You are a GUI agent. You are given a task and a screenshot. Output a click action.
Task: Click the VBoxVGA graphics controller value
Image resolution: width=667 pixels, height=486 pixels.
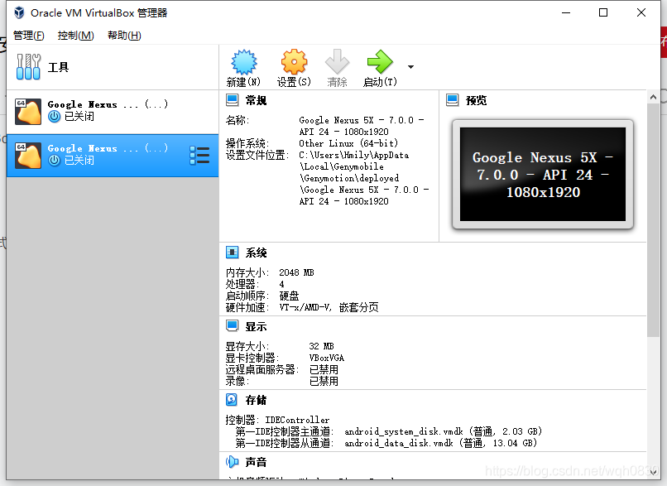tap(327, 358)
